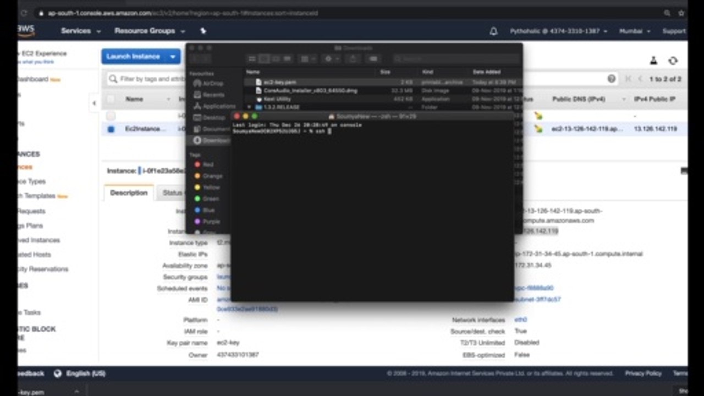
Task: Select the Description tab
Action: pos(129,193)
